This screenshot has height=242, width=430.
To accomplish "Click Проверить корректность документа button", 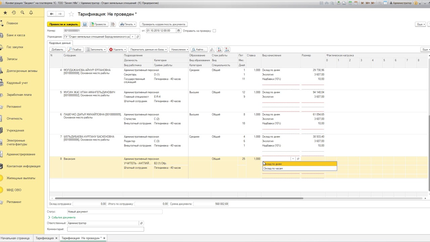I will pos(163,24).
